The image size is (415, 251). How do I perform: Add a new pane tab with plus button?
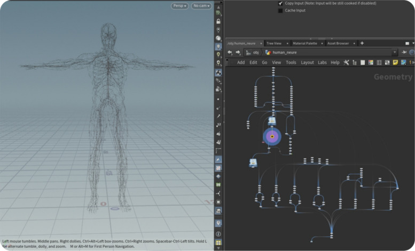[362, 43]
